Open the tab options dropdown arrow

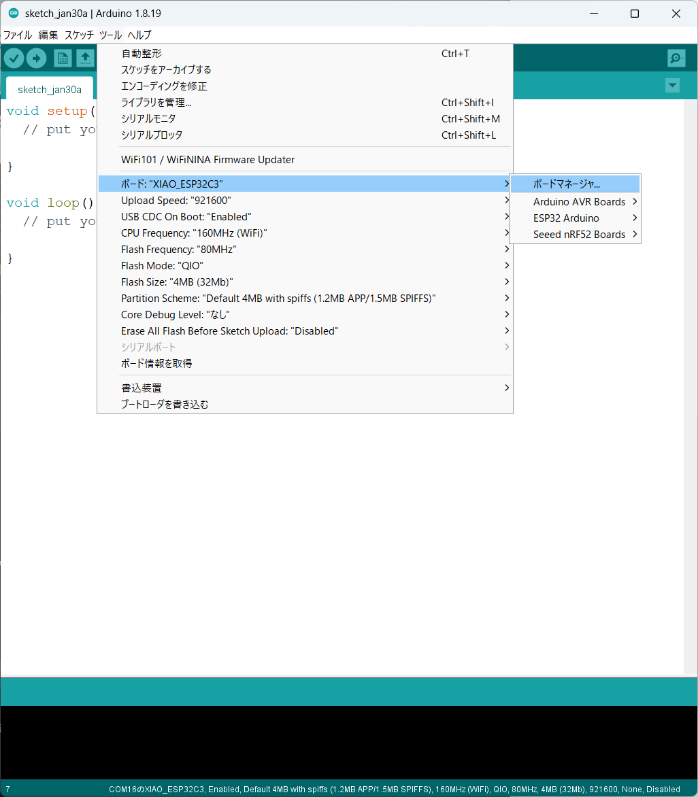pos(672,86)
